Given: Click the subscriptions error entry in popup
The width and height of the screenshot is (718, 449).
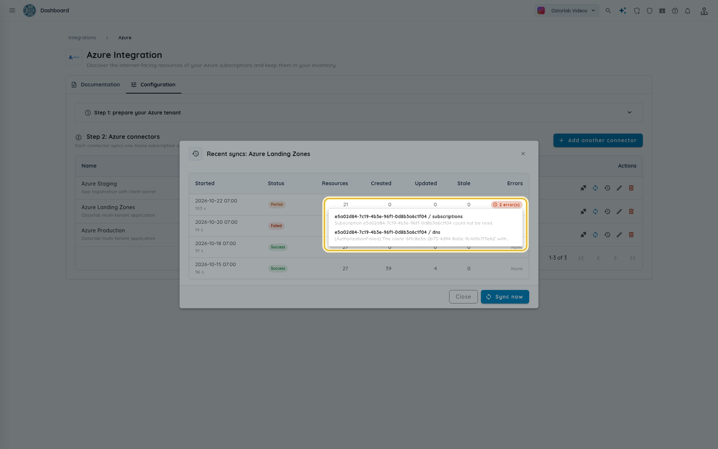Looking at the screenshot, I should tap(425, 220).
